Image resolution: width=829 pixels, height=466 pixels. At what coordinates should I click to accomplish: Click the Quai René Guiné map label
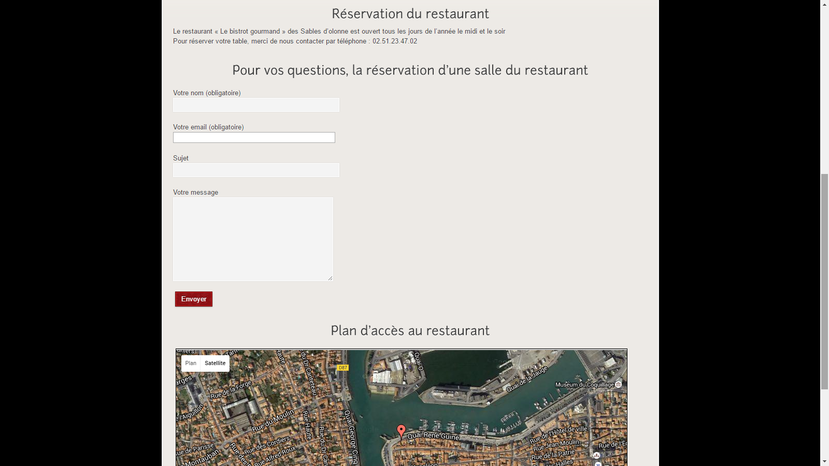(x=433, y=436)
